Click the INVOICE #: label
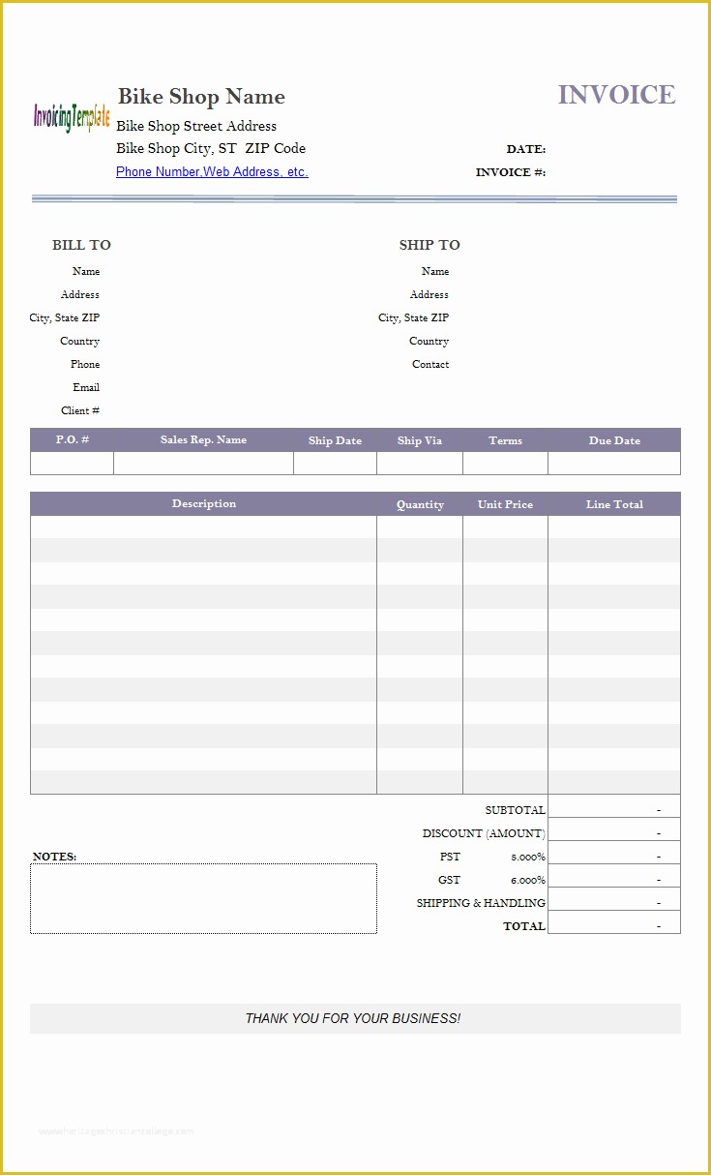The image size is (711, 1175). point(511,172)
